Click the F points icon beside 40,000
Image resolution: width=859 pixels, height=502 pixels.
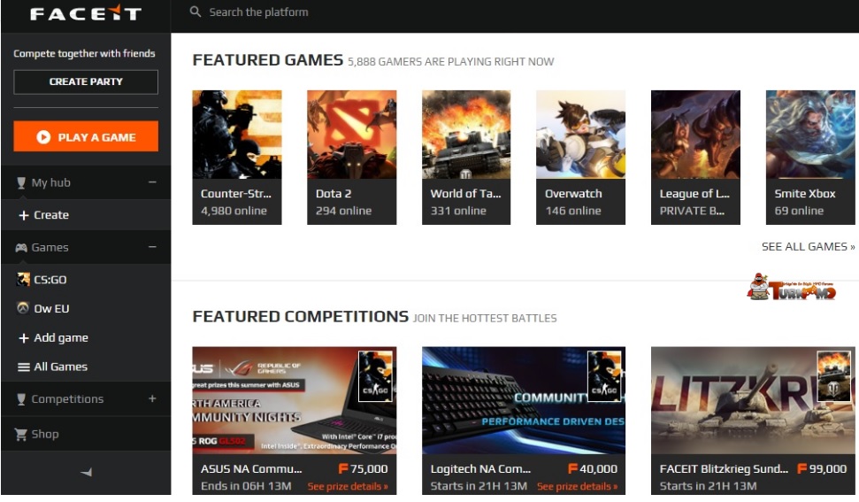pyautogui.click(x=572, y=468)
